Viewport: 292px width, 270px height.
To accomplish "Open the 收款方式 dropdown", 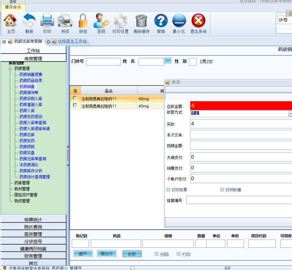I will [x=290, y=114].
